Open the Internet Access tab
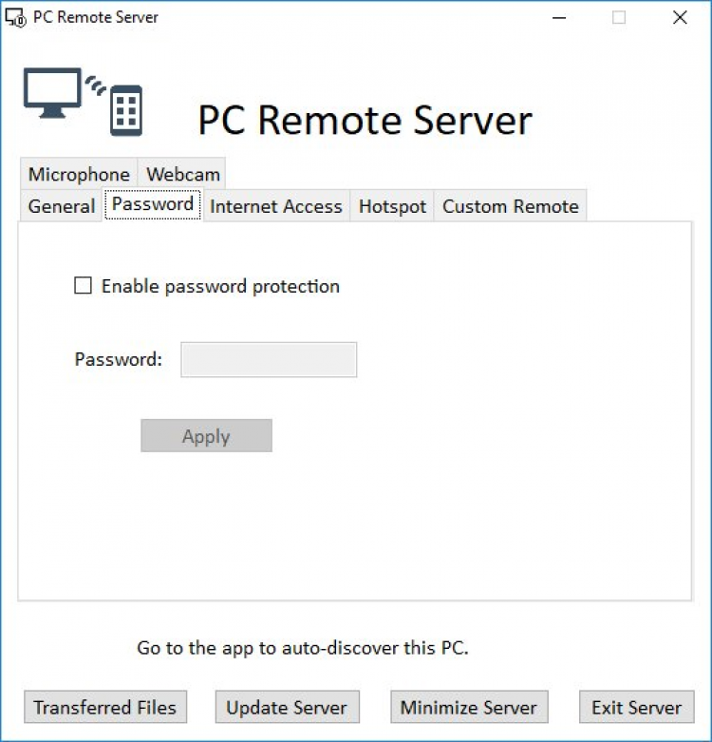The height and width of the screenshot is (742, 712). point(276,206)
